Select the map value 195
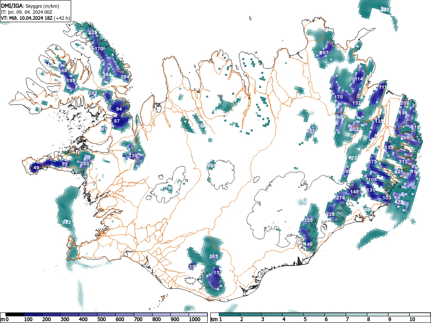The width and height of the screenshot is (431, 323). 71,81
